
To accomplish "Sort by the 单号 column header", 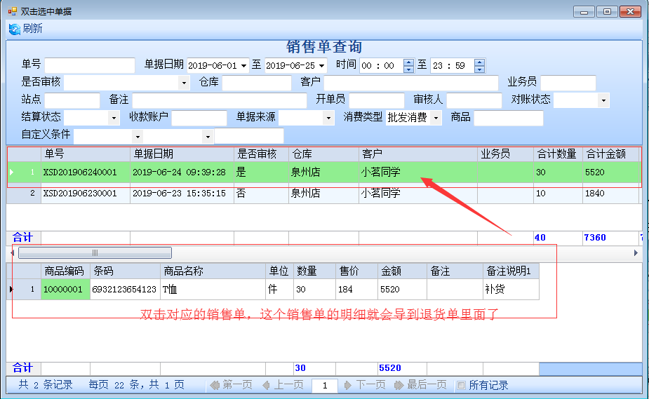I will pos(86,154).
